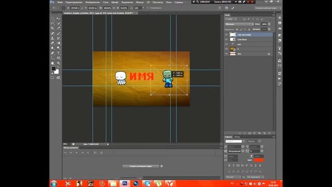Toggle the layer filtering switch
This screenshot has height=187, width=332.
[270, 19]
